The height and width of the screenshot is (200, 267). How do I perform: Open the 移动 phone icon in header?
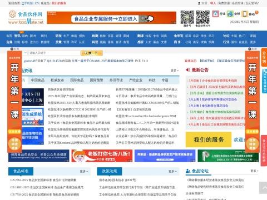tap(245, 14)
